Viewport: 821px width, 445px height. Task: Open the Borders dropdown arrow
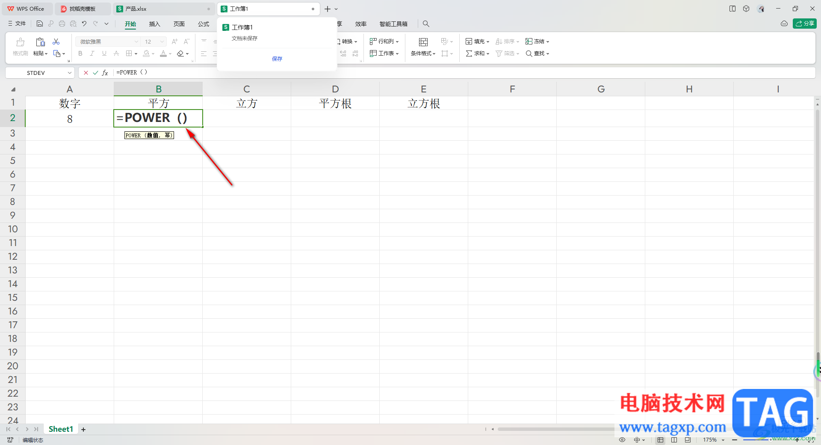[136, 53]
